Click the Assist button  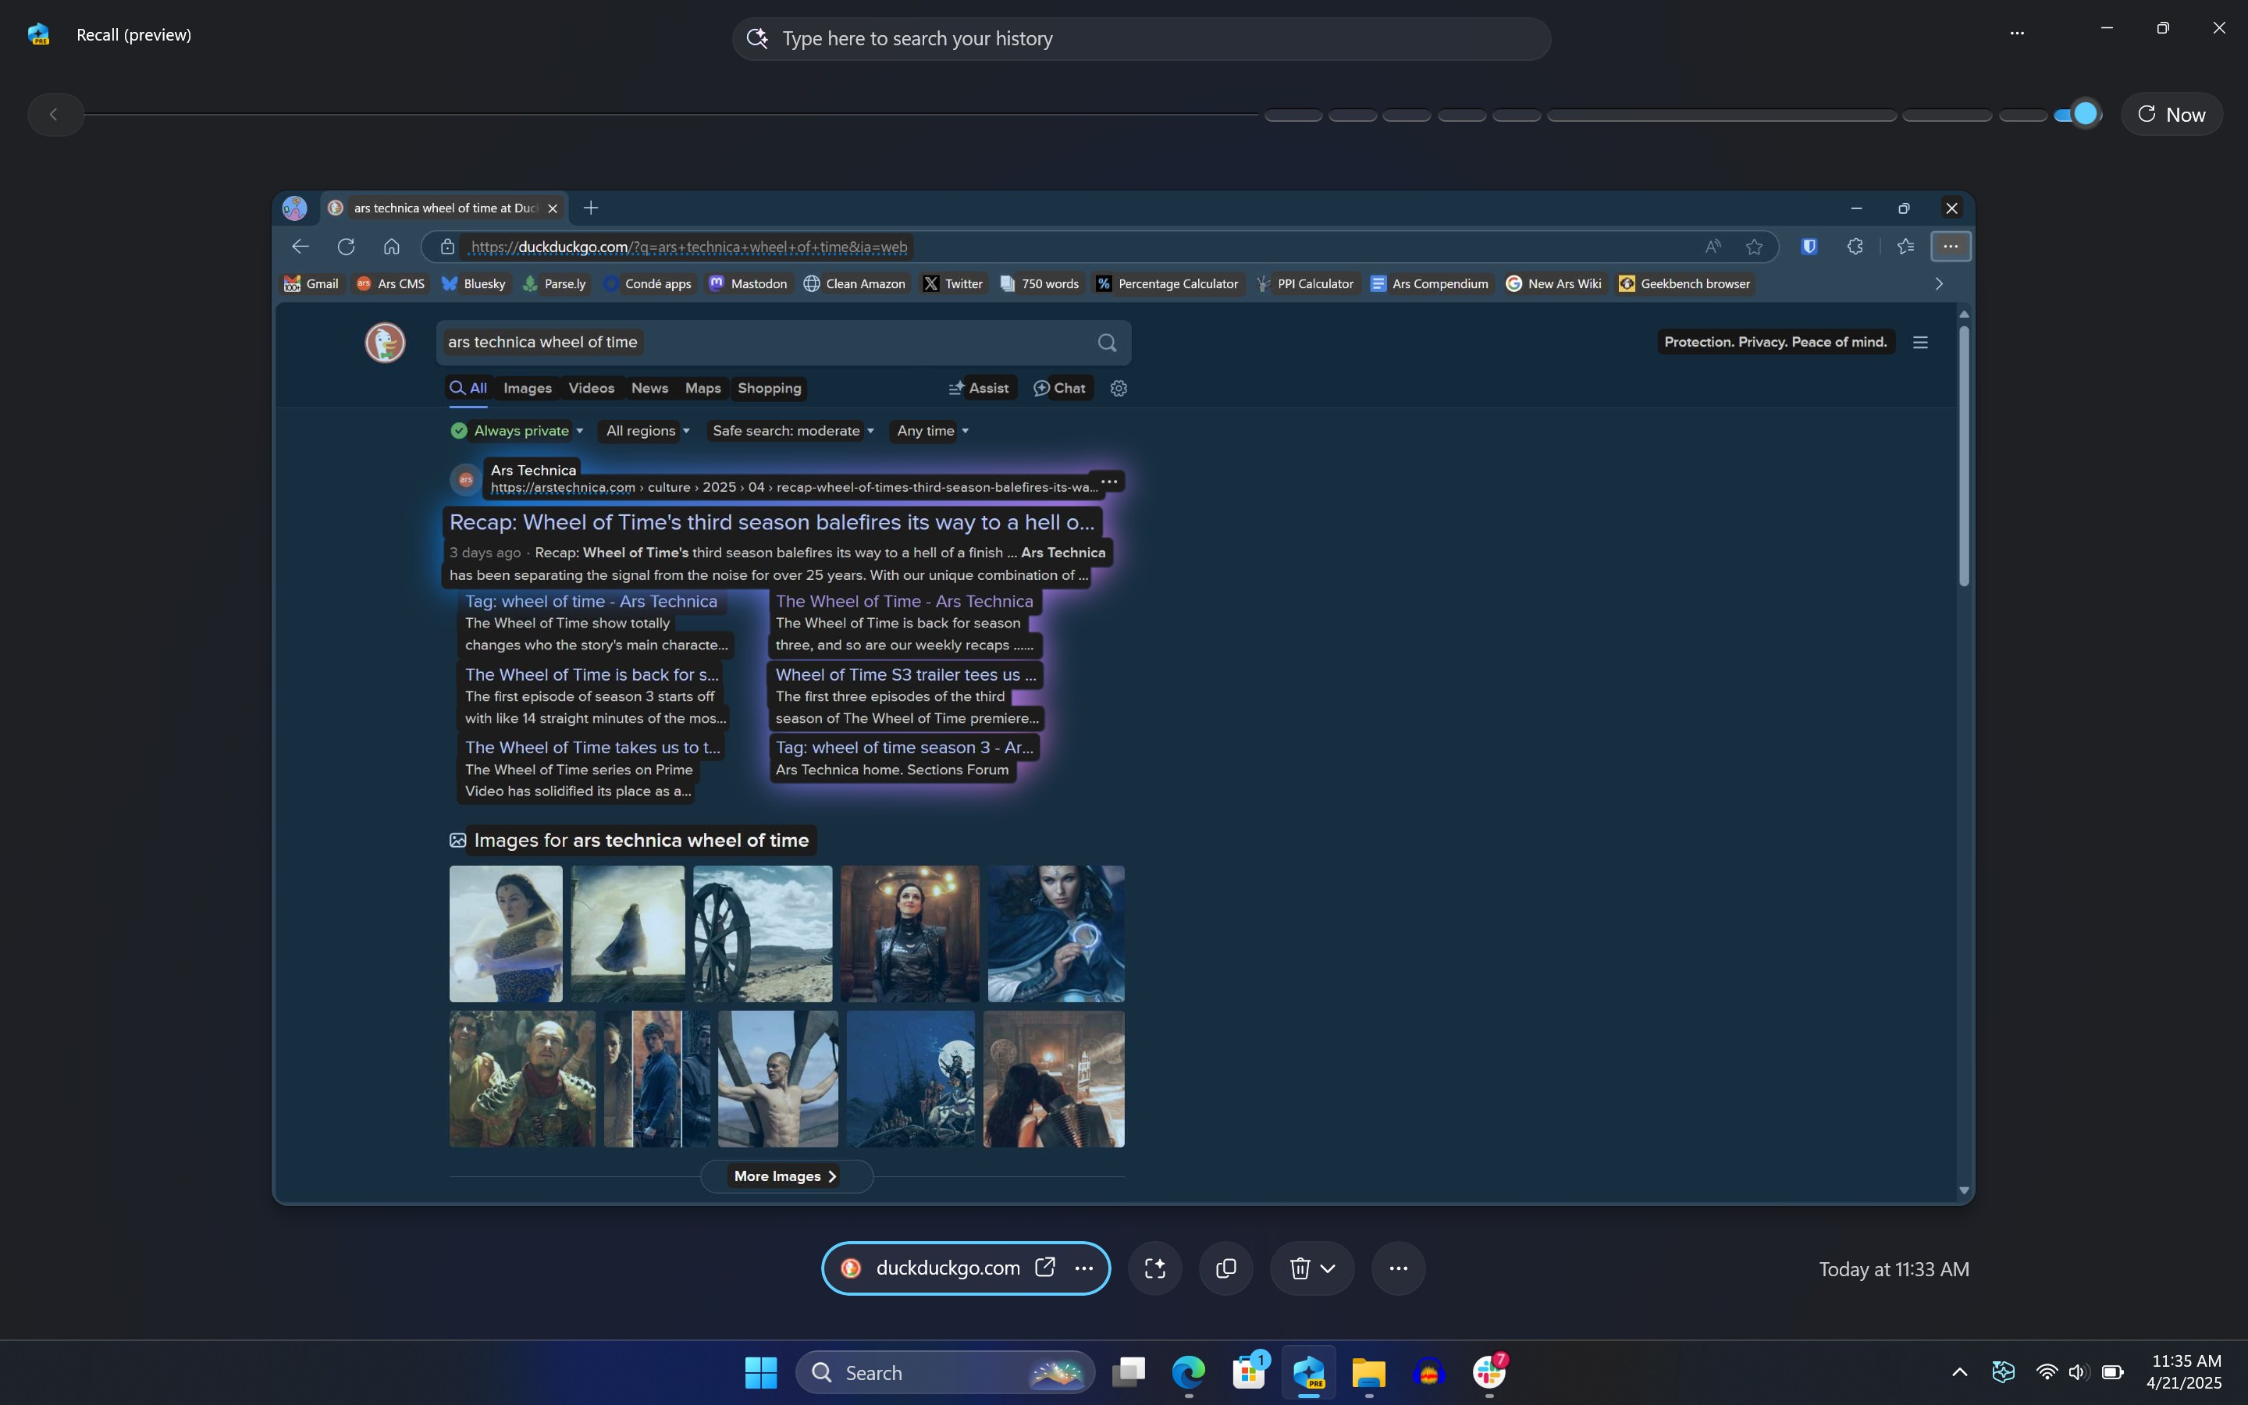click(x=979, y=389)
